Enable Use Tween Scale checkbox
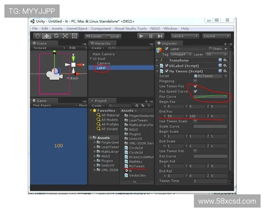Screen dimensions: 265x212 coord(195,121)
